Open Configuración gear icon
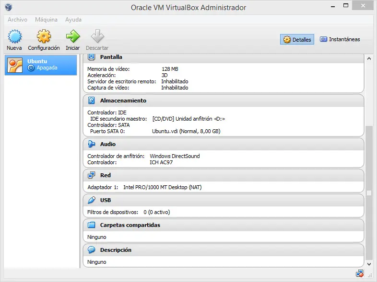The width and height of the screenshot is (377, 282). (x=44, y=36)
